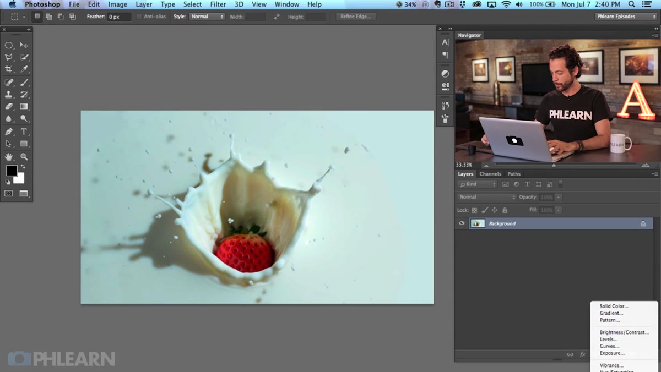Click the fx layer style icon
The image size is (661, 372).
click(x=583, y=354)
